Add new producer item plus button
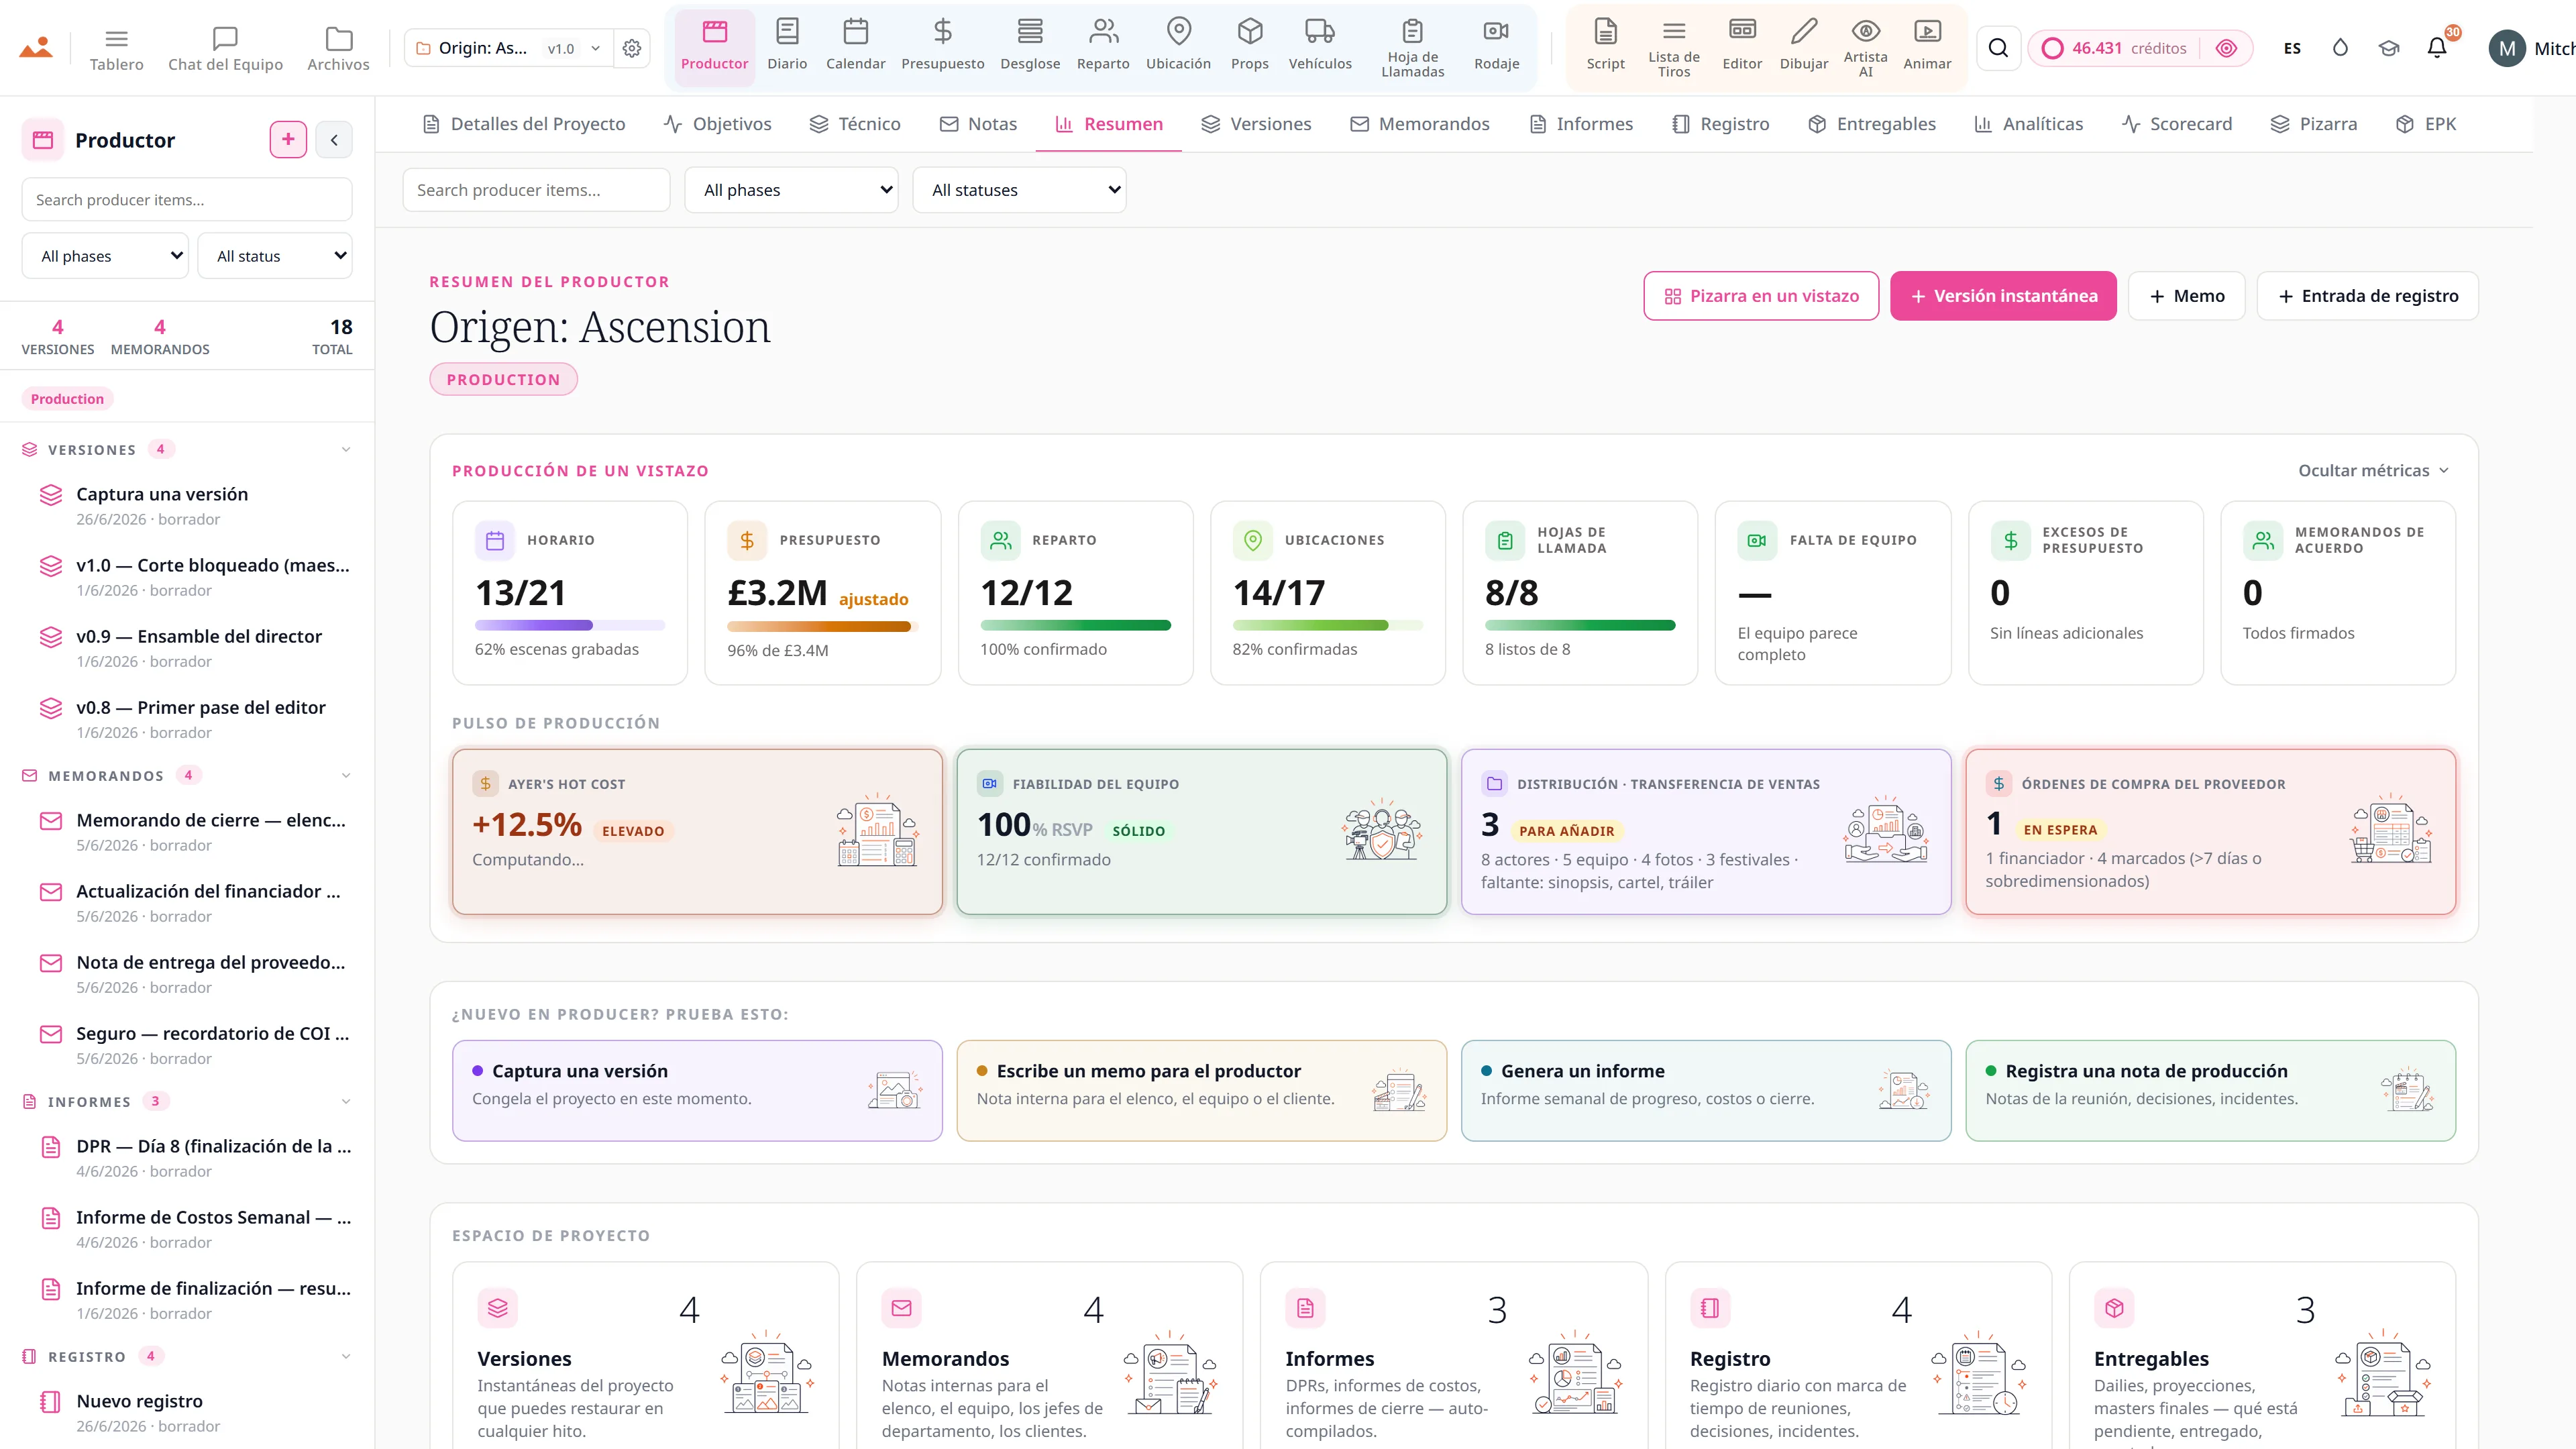The height and width of the screenshot is (1449, 2576). (288, 140)
